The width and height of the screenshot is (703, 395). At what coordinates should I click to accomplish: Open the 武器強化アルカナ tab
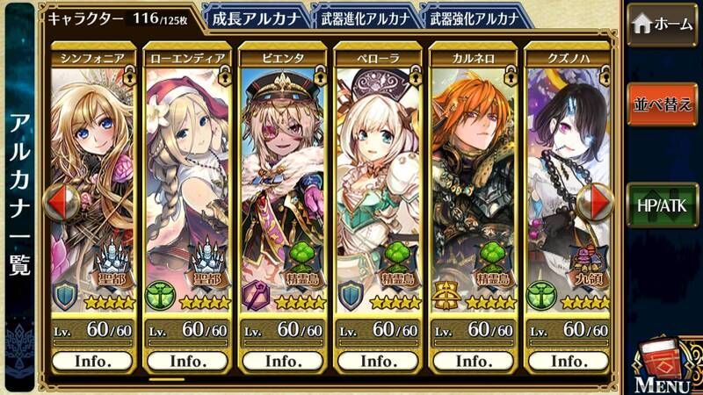tap(475, 18)
